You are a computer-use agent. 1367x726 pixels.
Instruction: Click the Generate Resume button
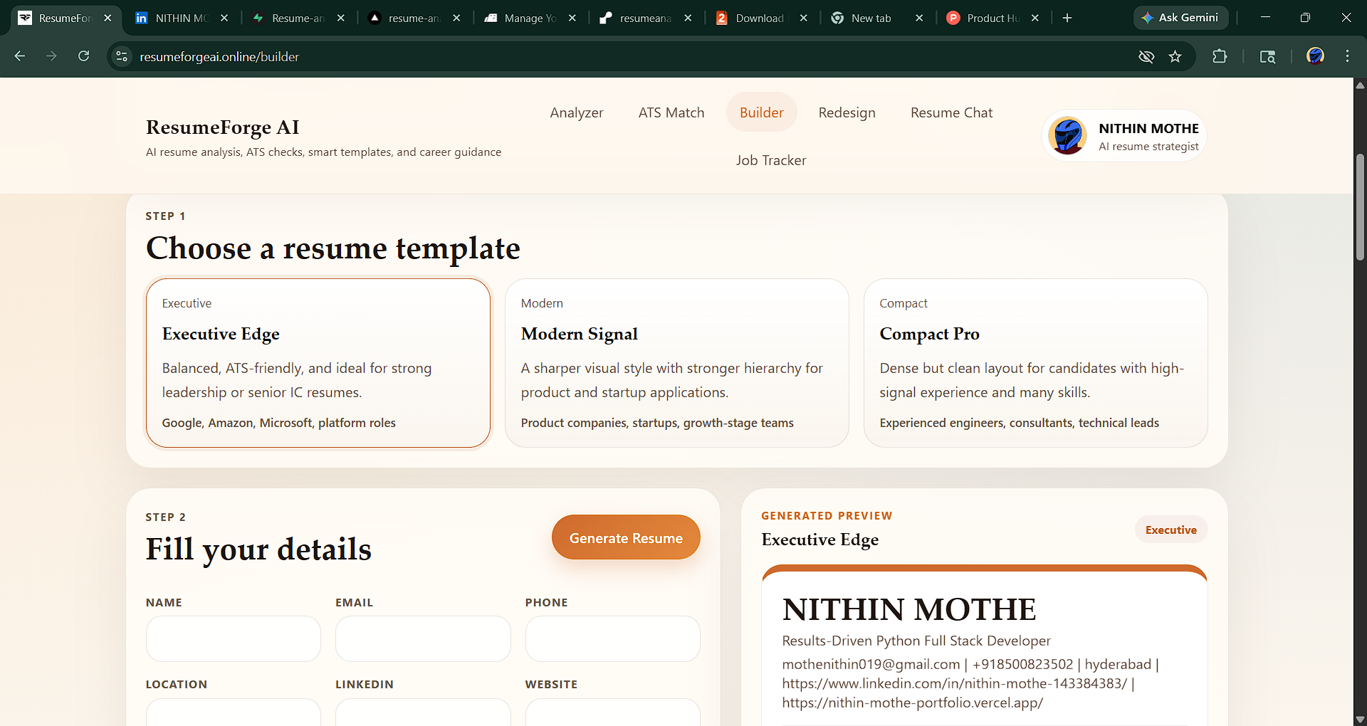626,537
